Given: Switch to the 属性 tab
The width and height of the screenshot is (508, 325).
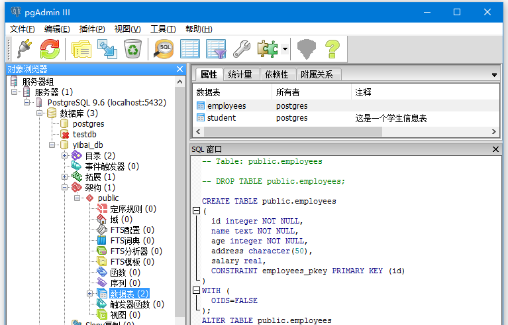Looking at the screenshot, I should 209,74.
